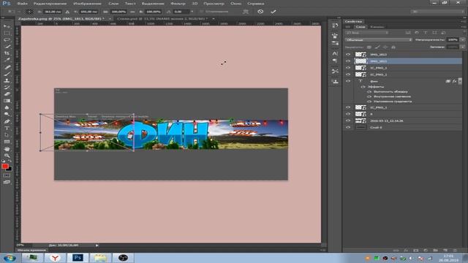Image resolution: width=468 pixels, height=263 pixels.
Task: Open the Редактирование menu
Action: coord(50,4)
